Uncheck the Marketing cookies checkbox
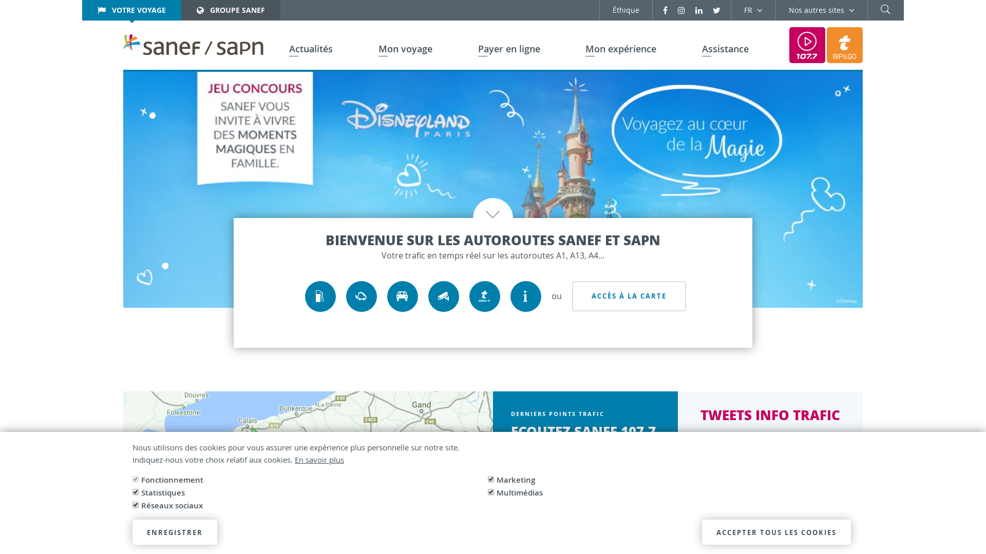The width and height of the screenshot is (986, 554). (x=491, y=479)
